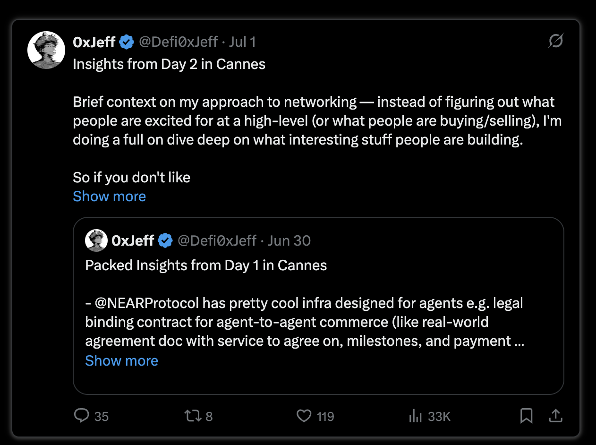
Task: Expand quoted post with Show more
Action: 121,360
